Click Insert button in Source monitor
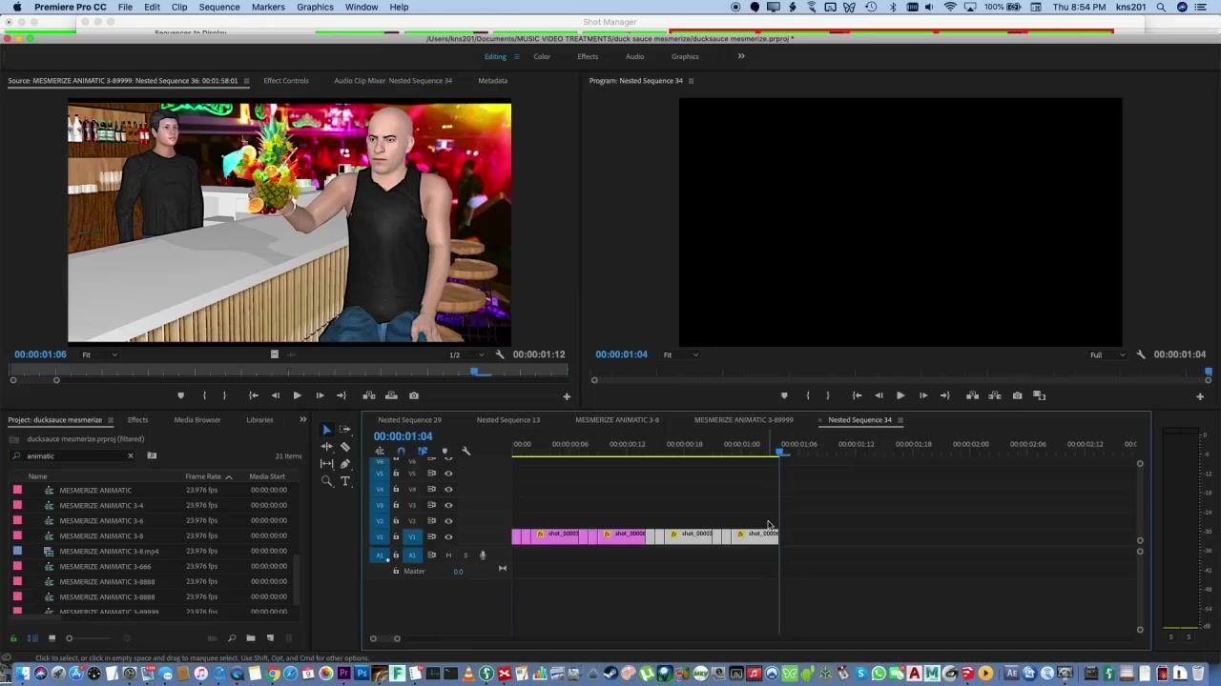The width and height of the screenshot is (1221, 686). (369, 395)
